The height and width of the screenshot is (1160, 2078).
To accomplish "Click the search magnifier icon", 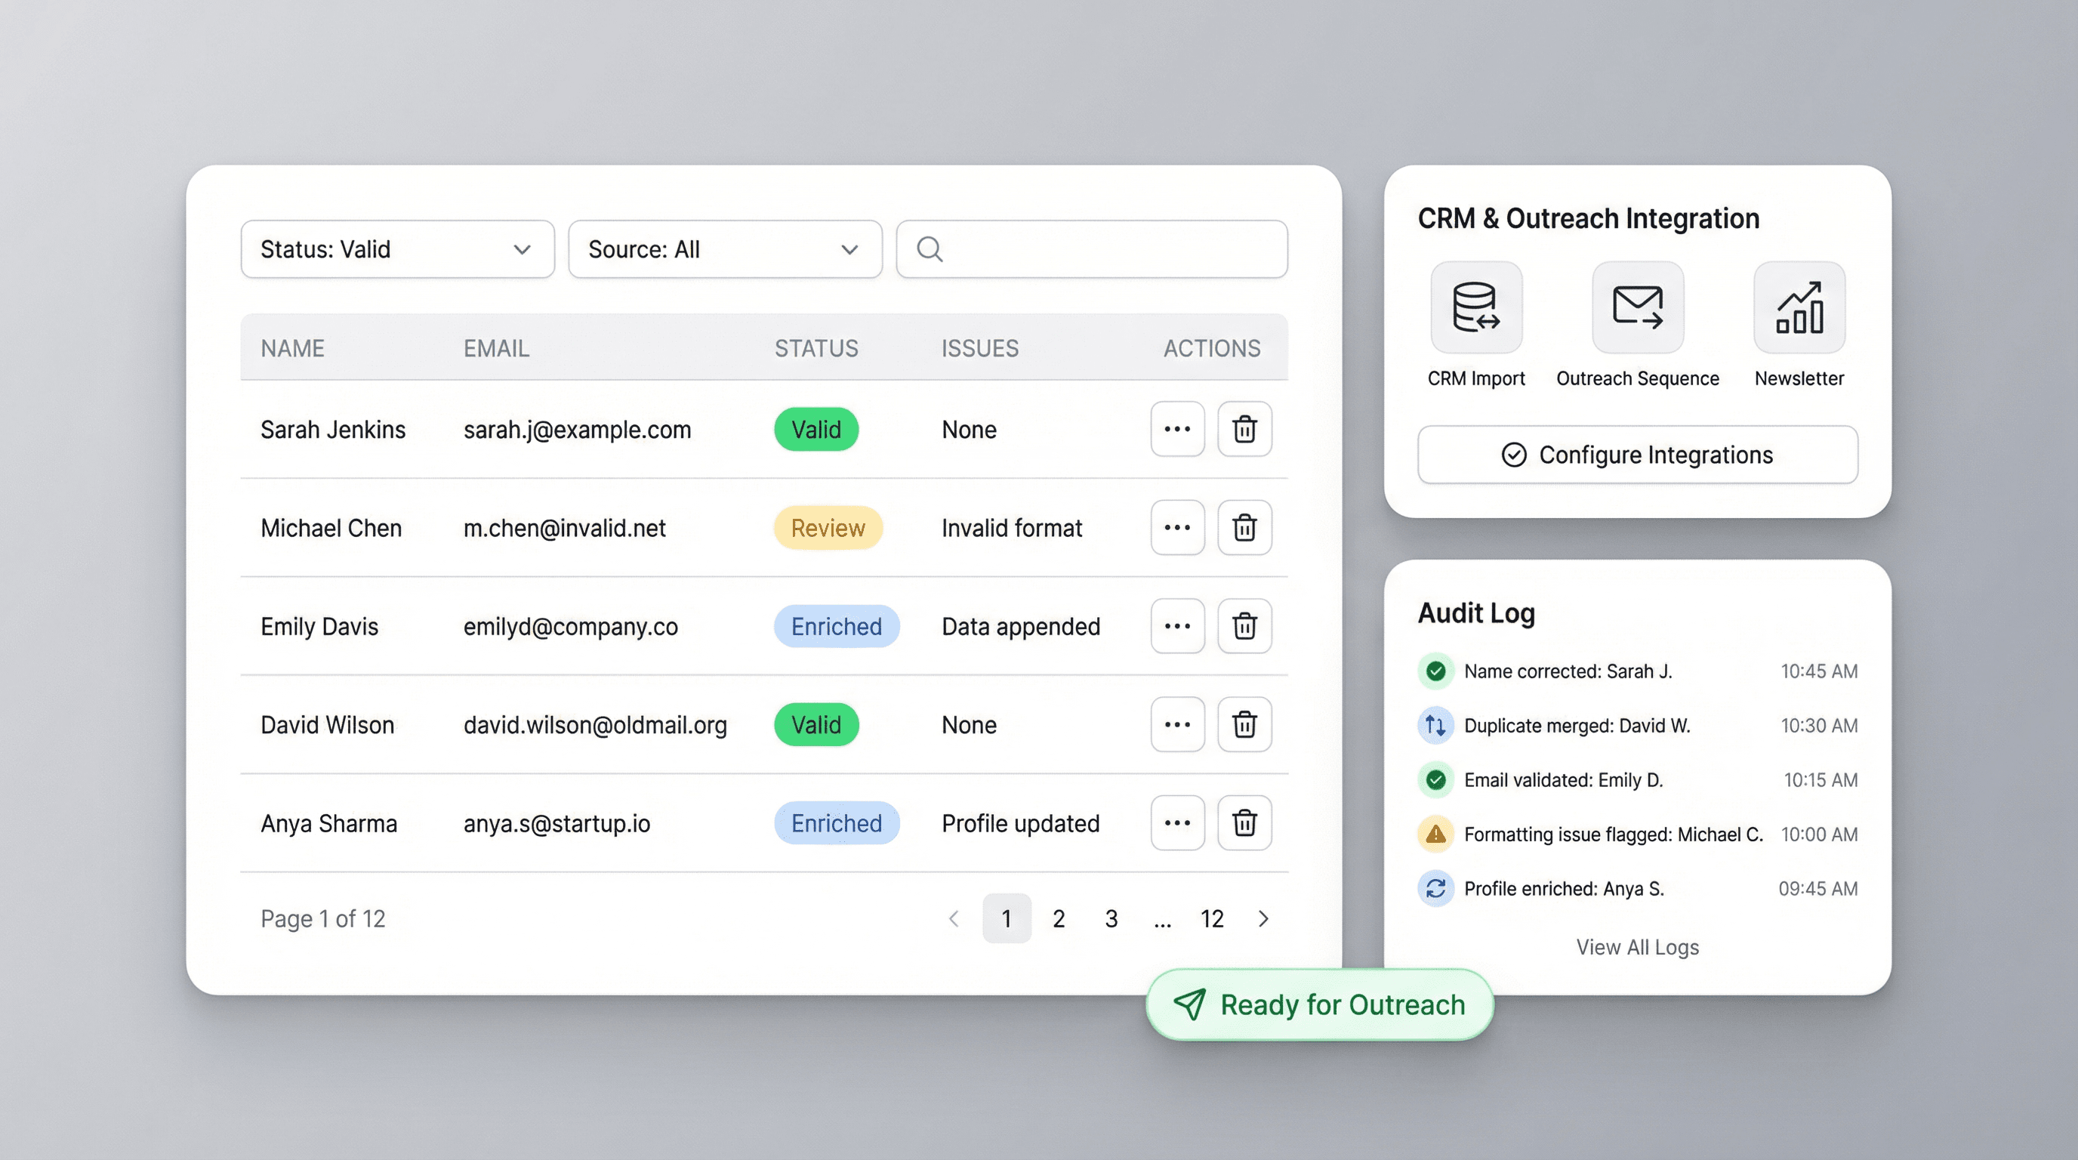I will (930, 249).
